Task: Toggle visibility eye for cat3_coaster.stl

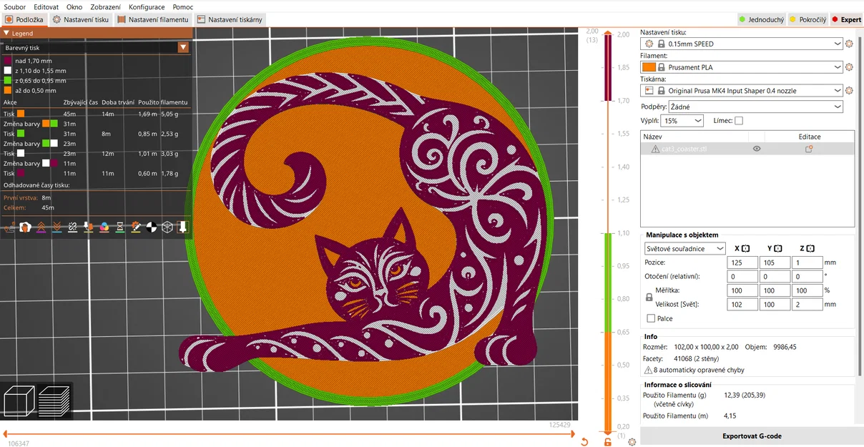Action: point(757,149)
